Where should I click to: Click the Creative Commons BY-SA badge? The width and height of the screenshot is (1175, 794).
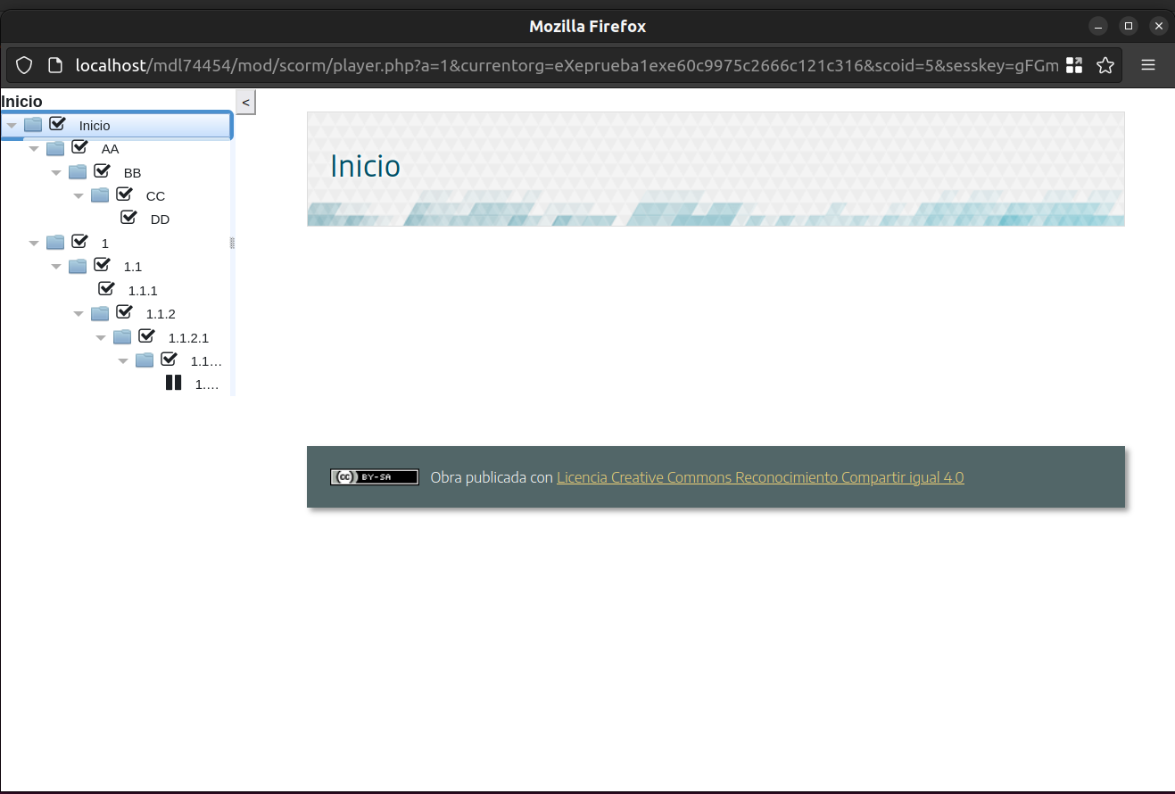point(375,477)
